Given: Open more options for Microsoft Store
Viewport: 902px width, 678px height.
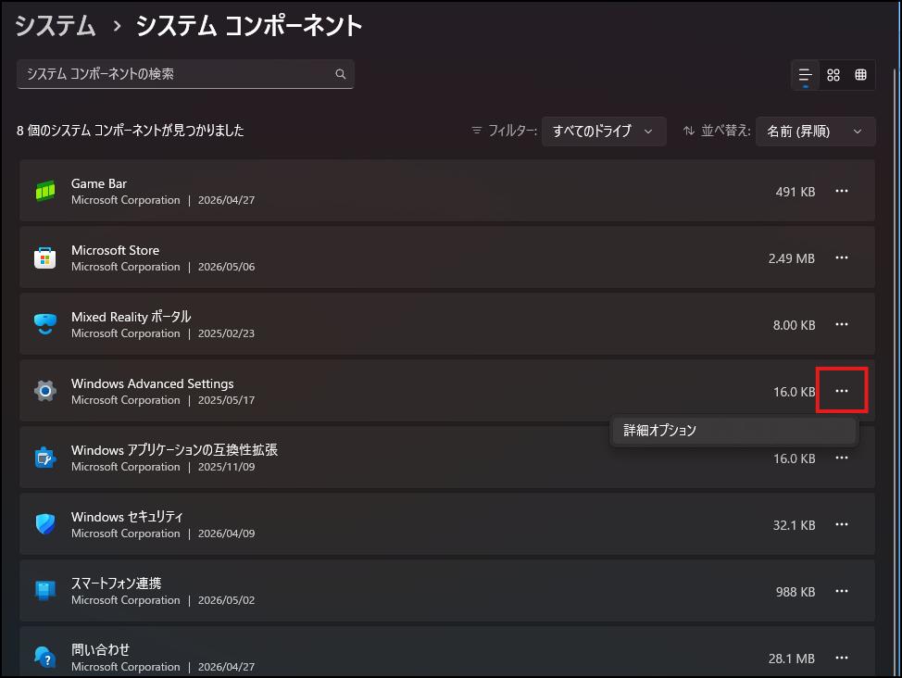Looking at the screenshot, I should click(x=842, y=257).
